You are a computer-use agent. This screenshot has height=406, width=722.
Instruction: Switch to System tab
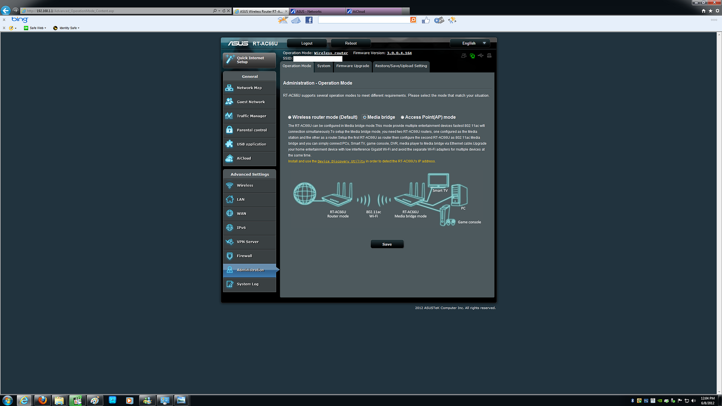tap(323, 66)
